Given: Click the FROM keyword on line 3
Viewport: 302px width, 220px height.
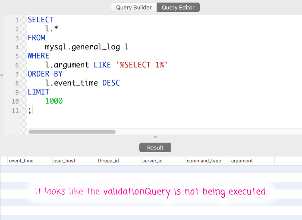Looking at the screenshot, I should [x=36, y=38].
